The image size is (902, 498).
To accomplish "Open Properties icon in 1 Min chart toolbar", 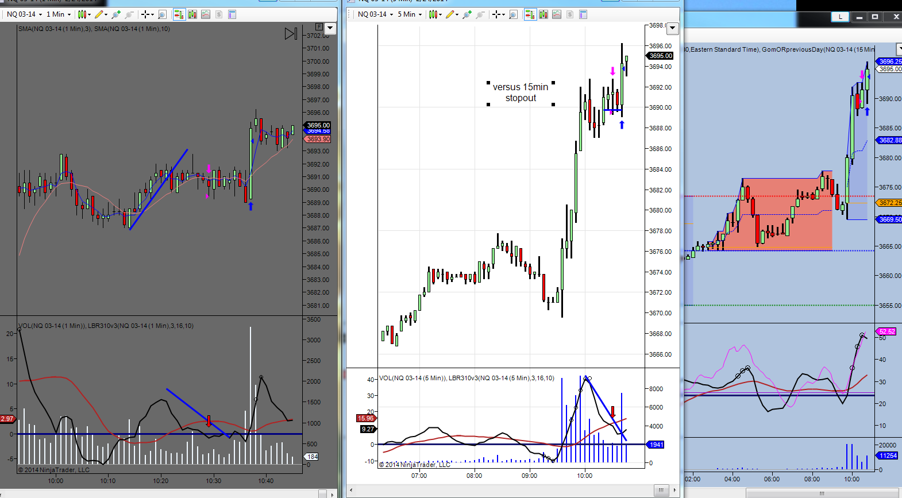I will tap(232, 14).
